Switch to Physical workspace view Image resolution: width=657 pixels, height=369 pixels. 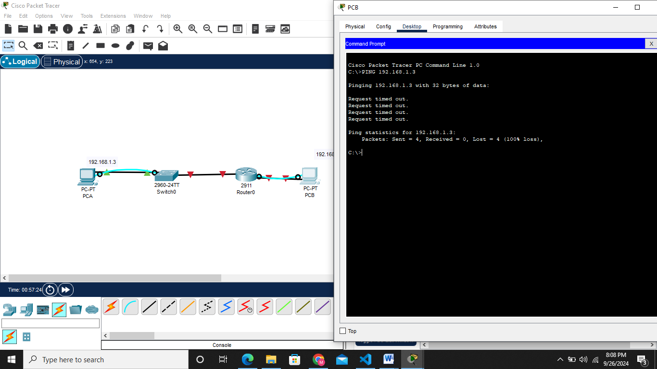click(x=62, y=61)
